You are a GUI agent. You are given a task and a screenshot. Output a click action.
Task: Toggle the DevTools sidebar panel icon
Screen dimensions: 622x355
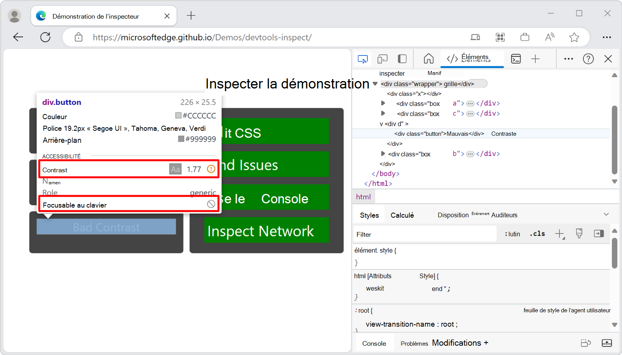(402, 59)
